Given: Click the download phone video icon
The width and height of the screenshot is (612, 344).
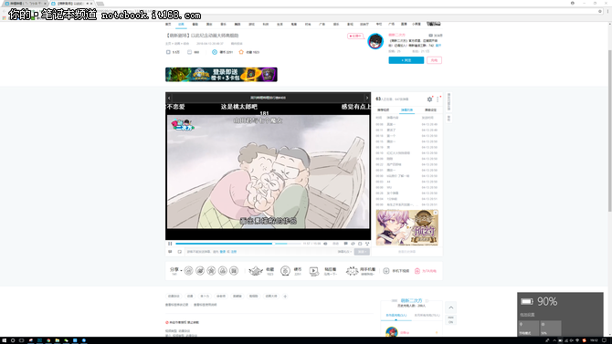Looking at the screenshot, I should [386, 271].
